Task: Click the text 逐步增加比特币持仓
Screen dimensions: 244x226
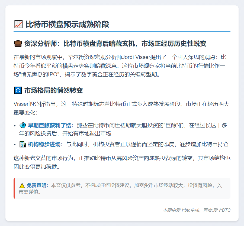Action: coord(204,144)
